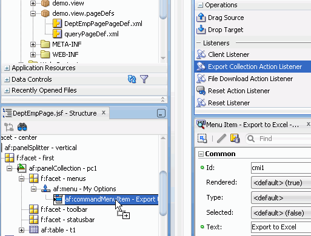This screenshot has width=311, height=236.
Task: Click the demo.view.pageDefs package icon
Action: pos(45,13)
